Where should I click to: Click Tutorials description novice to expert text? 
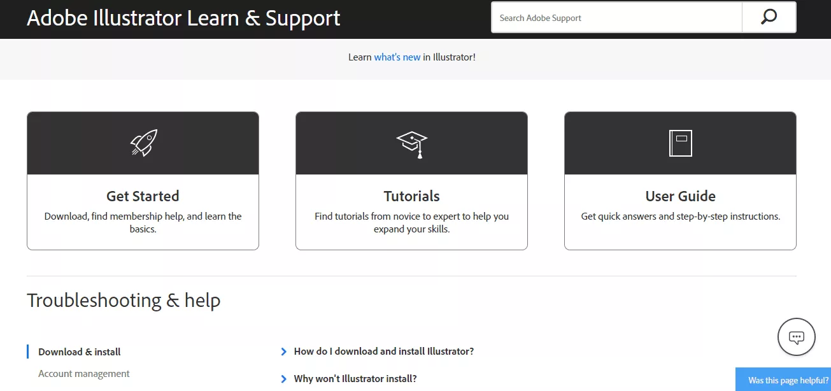coord(411,222)
